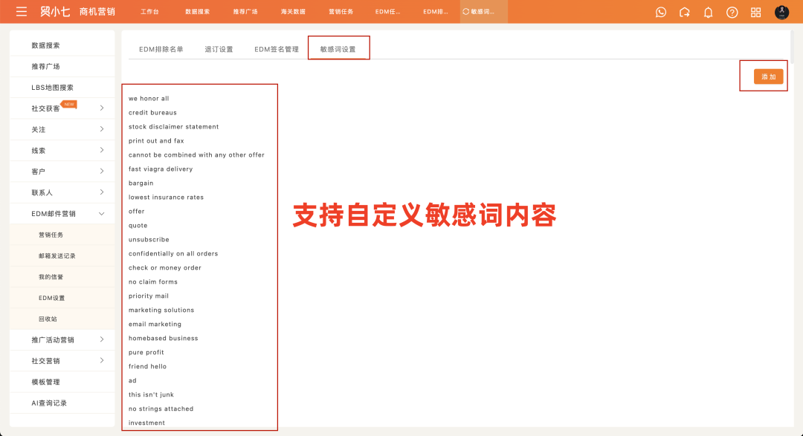Select 'print out and fax' entry
The width and height of the screenshot is (803, 436).
156,140
